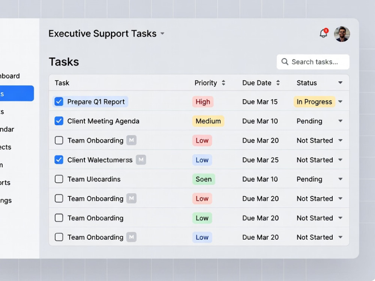The image size is (375, 281).
Task: Check the Team Ulecardins checkbox
Action: click(x=59, y=179)
